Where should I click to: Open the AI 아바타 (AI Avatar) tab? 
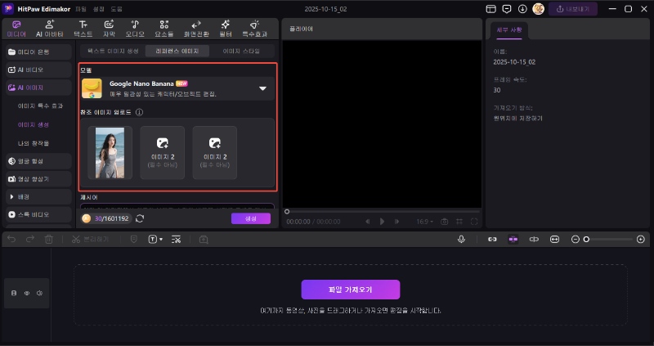50,29
